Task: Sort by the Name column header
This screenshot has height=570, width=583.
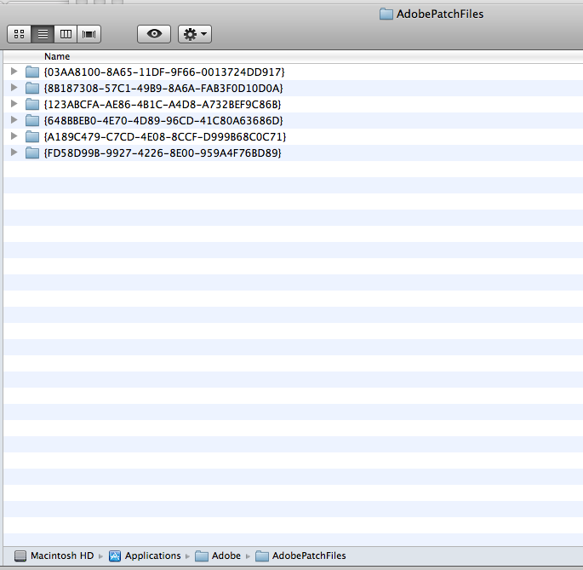Action: [293, 56]
